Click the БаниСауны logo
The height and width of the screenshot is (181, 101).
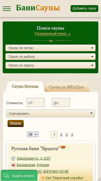38,8
